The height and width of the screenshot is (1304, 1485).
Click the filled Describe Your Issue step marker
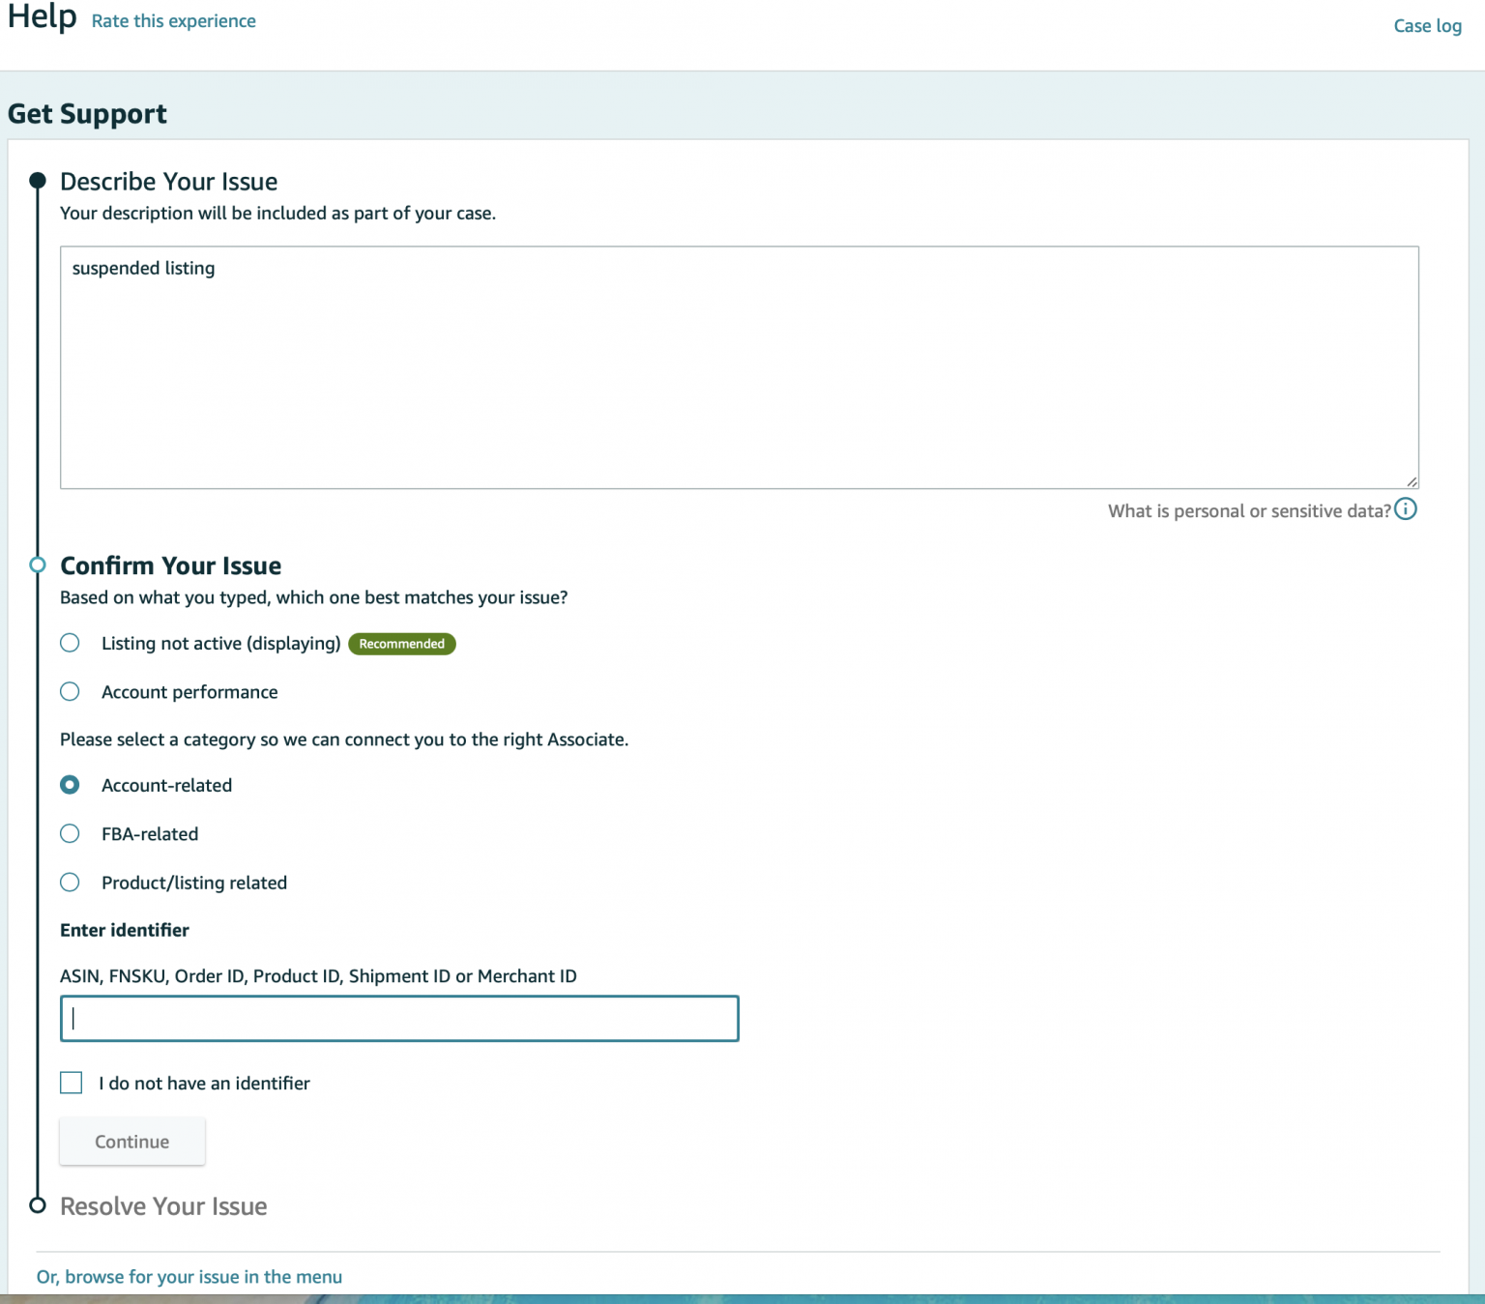pyautogui.click(x=38, y=180)
